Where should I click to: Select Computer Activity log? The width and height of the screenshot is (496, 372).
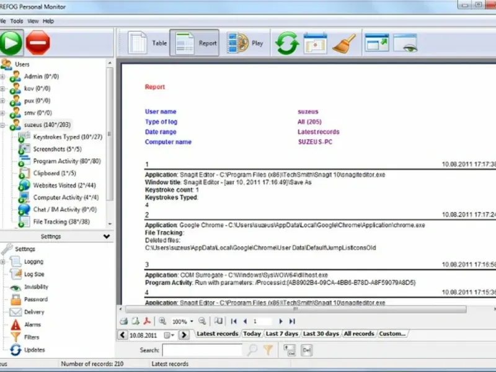point(66,197)
